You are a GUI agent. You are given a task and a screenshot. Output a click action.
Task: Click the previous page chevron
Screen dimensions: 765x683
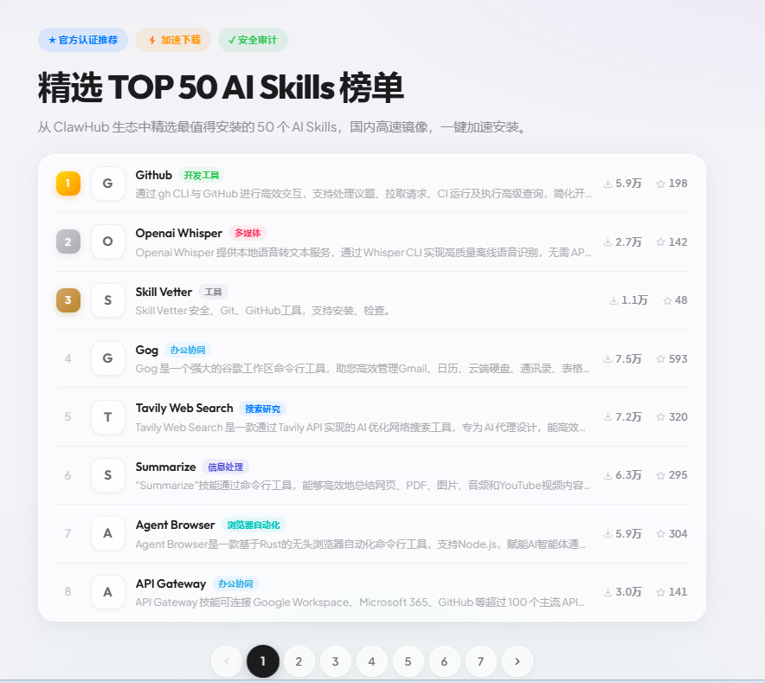tap(227, 661)
